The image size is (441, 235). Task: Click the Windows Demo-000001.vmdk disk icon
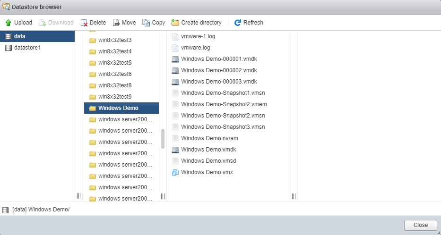point(175,59)
